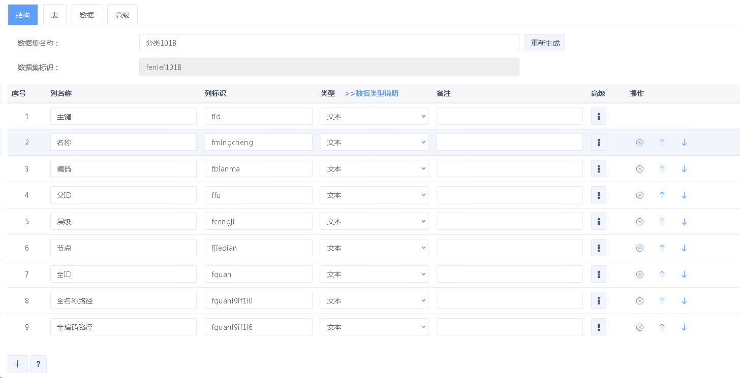Open advanced menu for 层级 row
This screenshot has height=378, width=740.
[598, 222]
